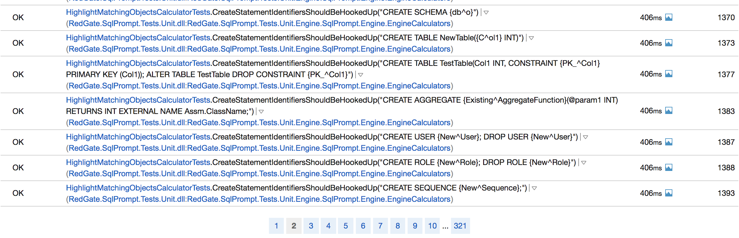Click 406ms duration in CREATE TABLE NewTable row

point(651,43)
